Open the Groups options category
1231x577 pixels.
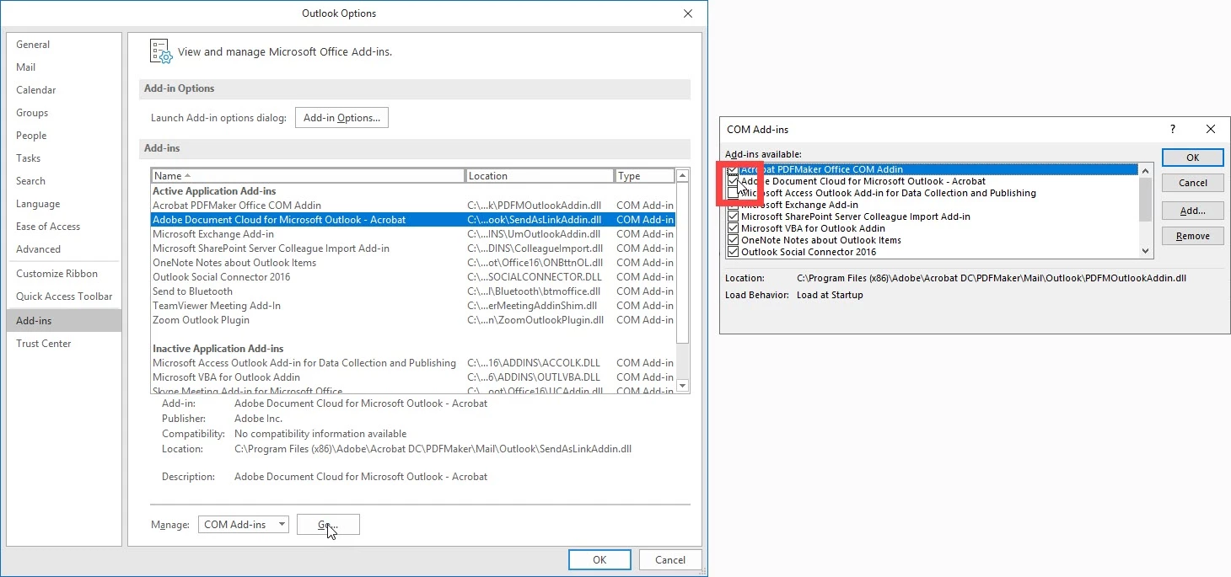tap(64, 113)
